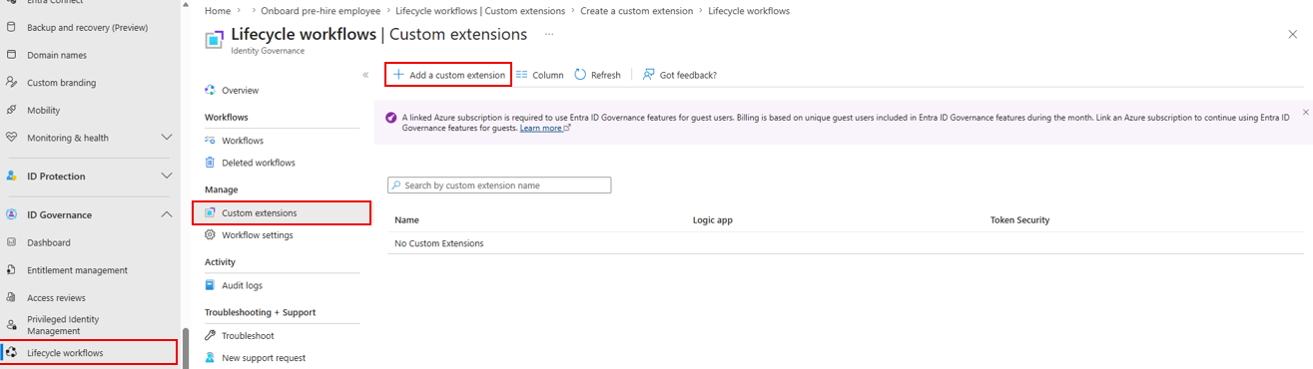Image resolution: width=1313 pixels, height=369 pixels.
Task: Click the Deleted workflows trash icon
Action: (x=210, y=163)
